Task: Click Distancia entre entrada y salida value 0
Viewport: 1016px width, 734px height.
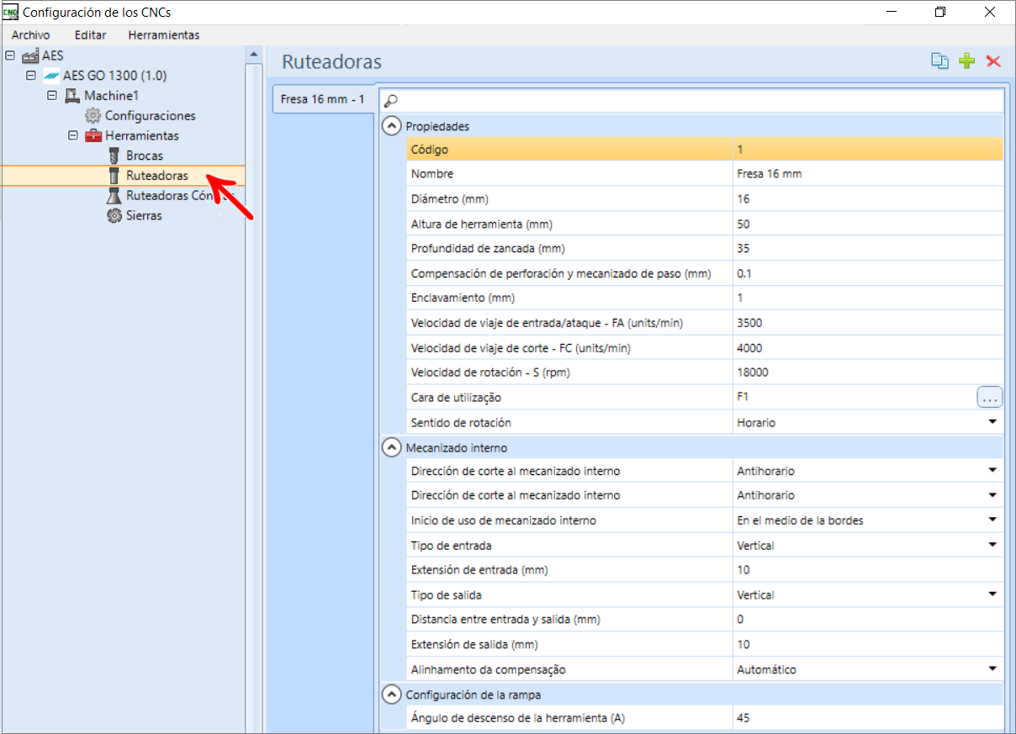Action: point(868,620)
